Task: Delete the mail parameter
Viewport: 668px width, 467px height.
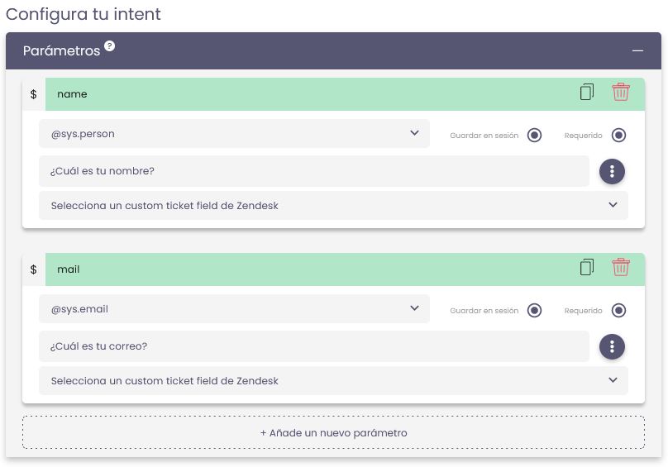Action: tap(621, 268)
